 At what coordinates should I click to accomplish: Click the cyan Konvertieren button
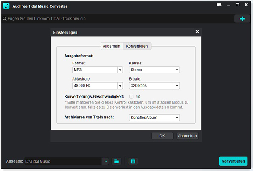click(233, 161)
